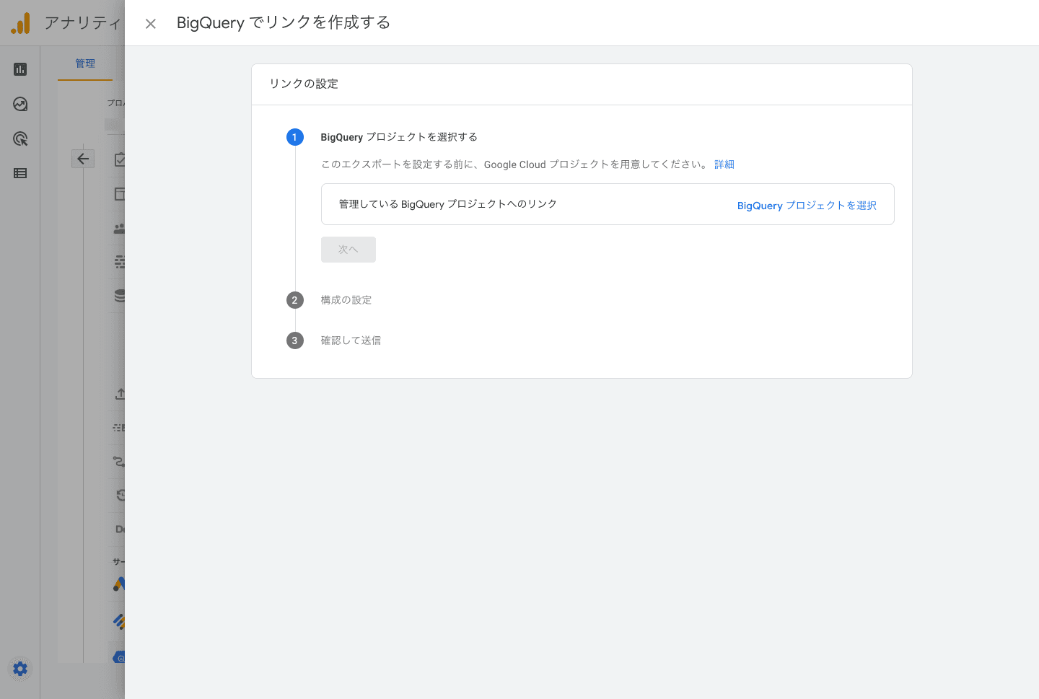Click the 詳細 link
This screenshot has width=1039, height=699.
click(x=724, y=164)
